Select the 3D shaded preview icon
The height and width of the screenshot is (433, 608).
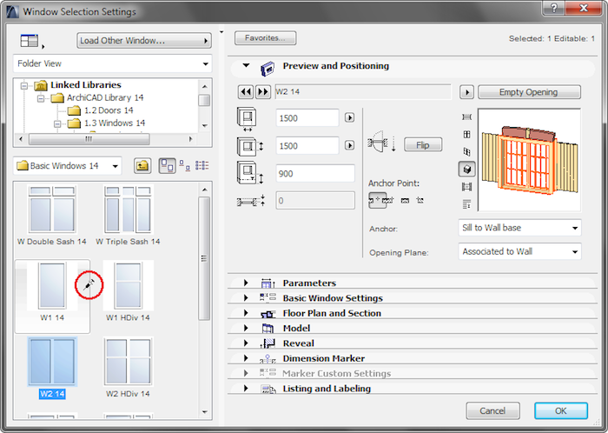pos(467,170)
